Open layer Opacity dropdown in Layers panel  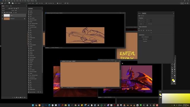click(x=16, y=11)
